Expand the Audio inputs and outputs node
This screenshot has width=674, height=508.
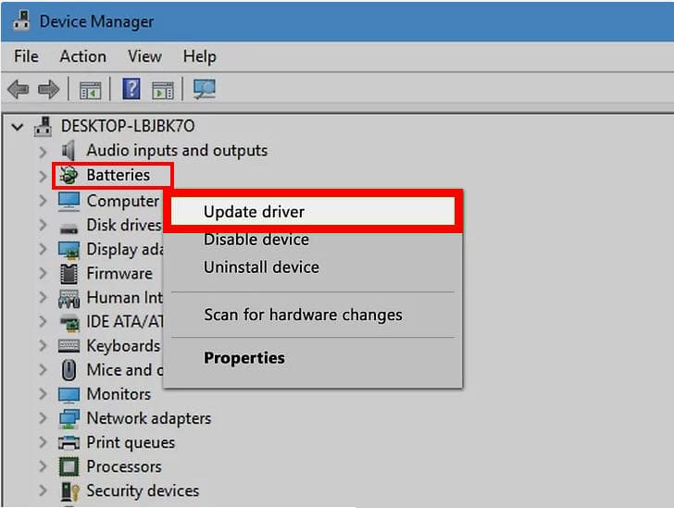click(43, 151)
